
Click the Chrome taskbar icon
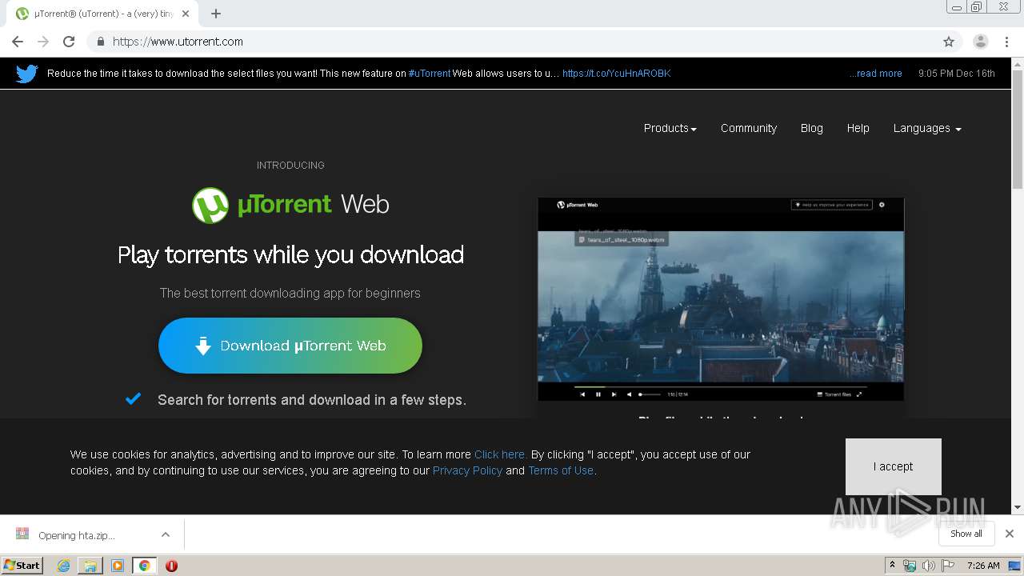click(144, 566)
